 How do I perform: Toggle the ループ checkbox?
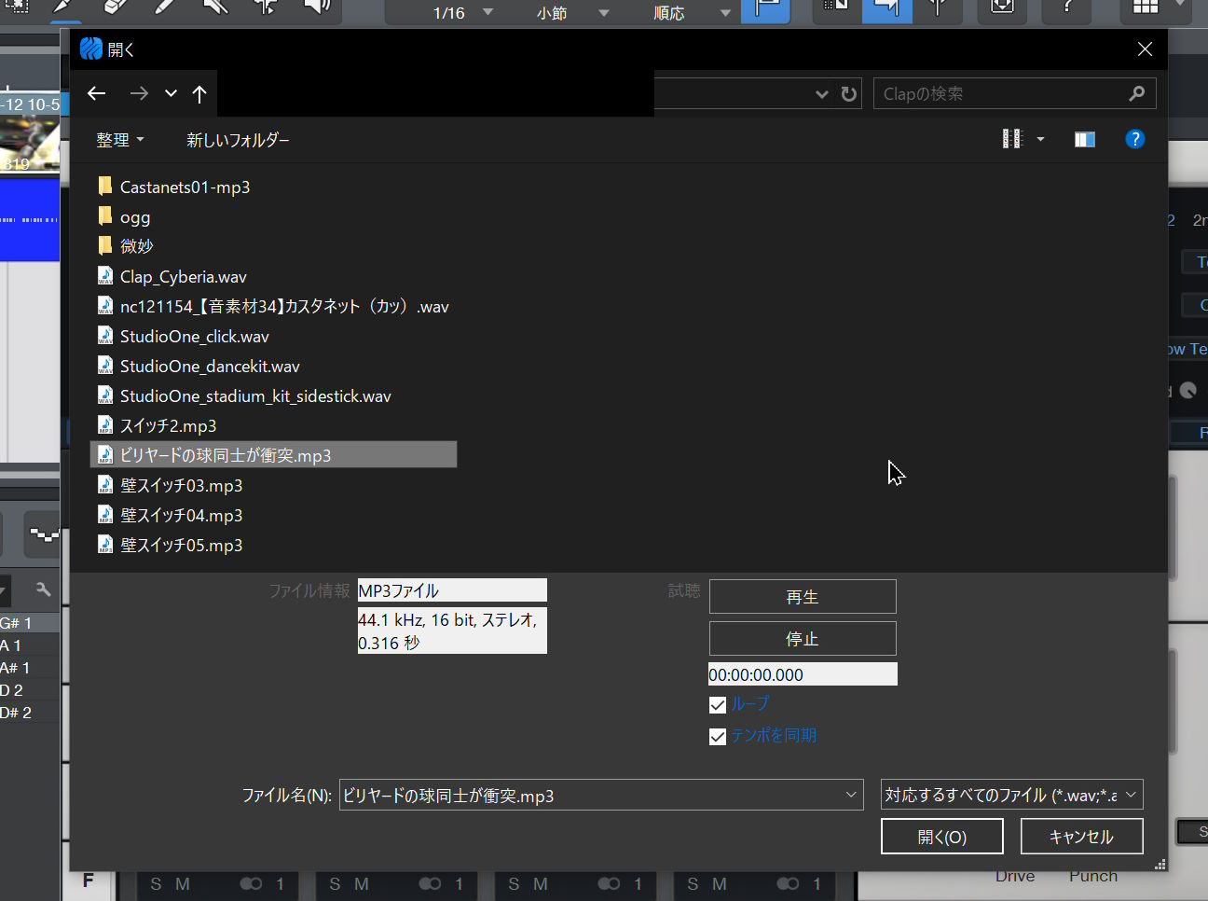tap(718, 705)
